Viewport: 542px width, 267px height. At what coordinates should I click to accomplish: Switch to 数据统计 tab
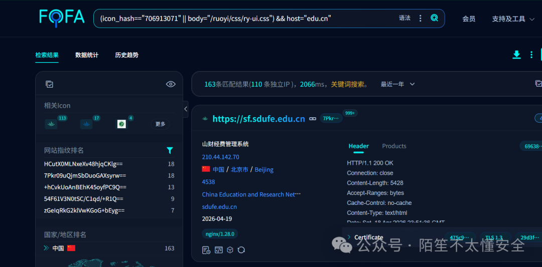[x=87, y=55]
